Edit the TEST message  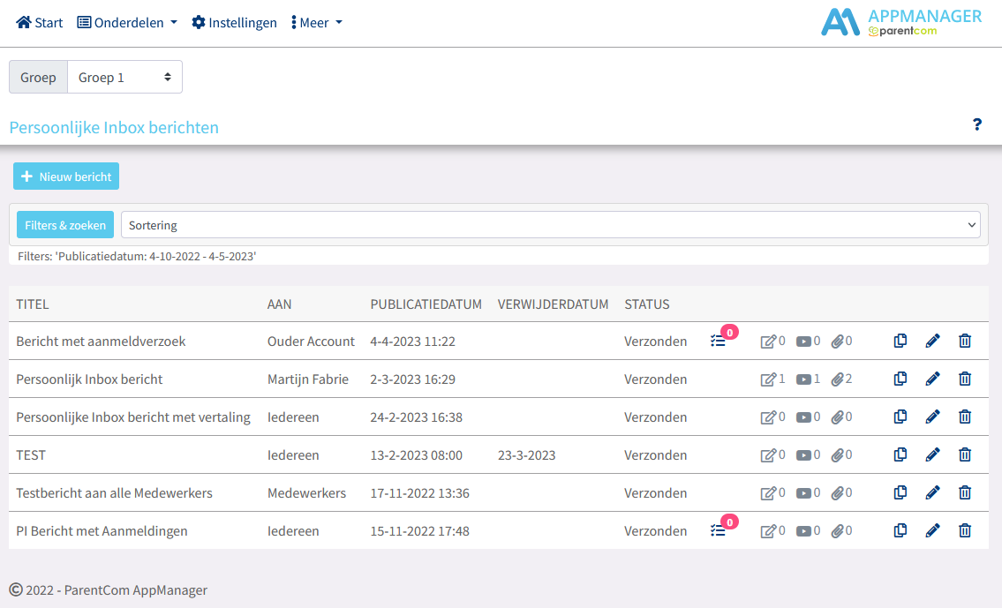point(932,454)
